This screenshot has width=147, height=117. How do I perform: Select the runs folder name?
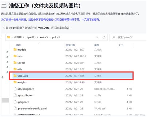[x=20, y=56]
